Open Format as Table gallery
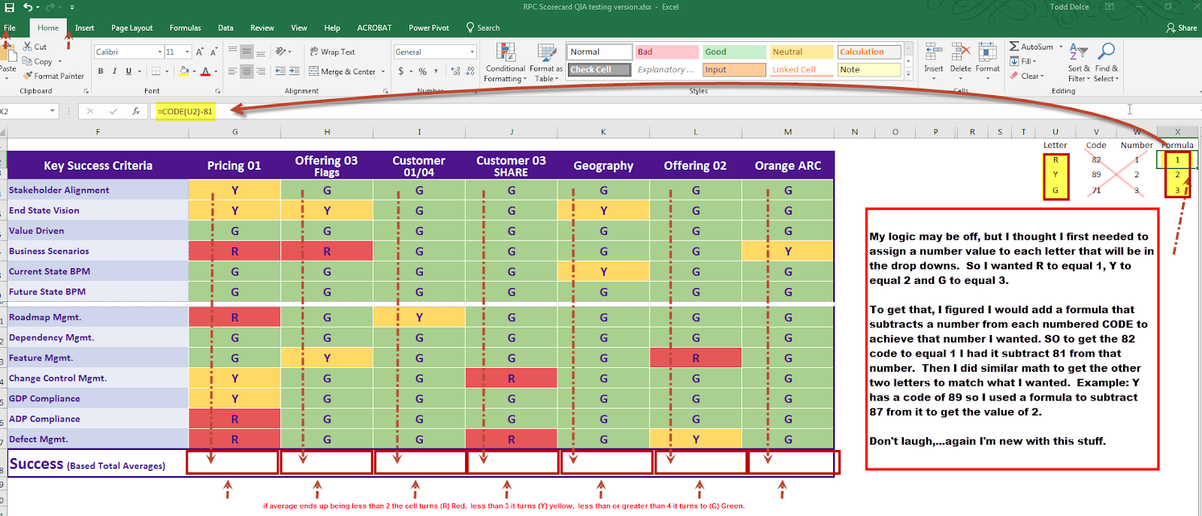Screen dimensions: 1202x516 [546, 62]
